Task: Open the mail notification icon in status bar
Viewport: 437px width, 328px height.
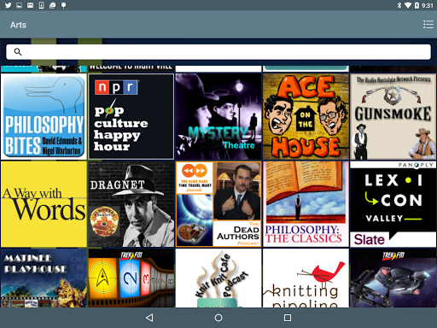Action: click(30, 5)
